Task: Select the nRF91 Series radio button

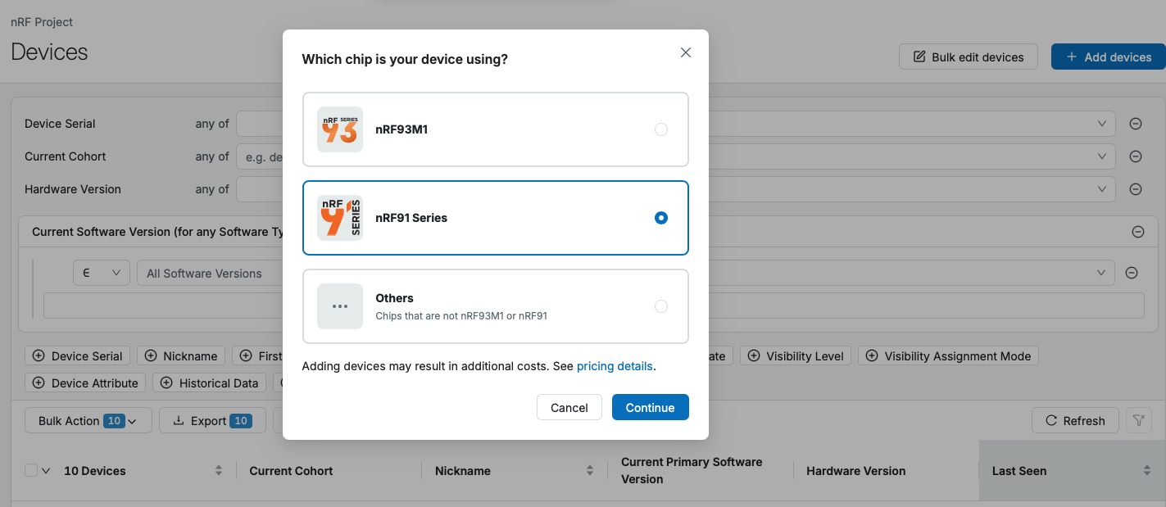Action: (x=661, y=218)
